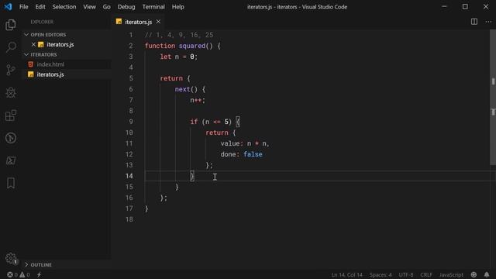Change language mode JavaScript
This screenshot has height=279, width=496.
[451, 274]
